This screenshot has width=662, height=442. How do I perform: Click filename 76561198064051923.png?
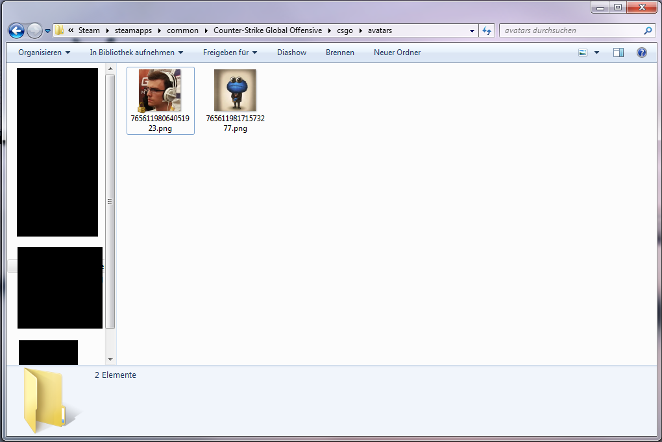[x=160, y=124]
